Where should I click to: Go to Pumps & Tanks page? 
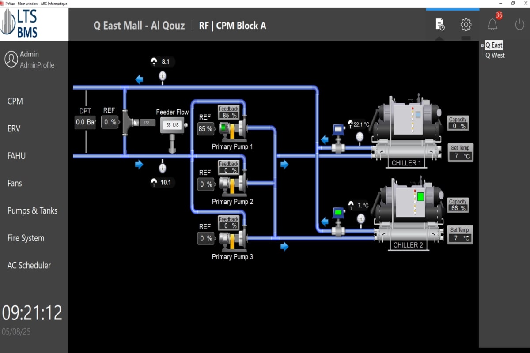coord(32,210)
